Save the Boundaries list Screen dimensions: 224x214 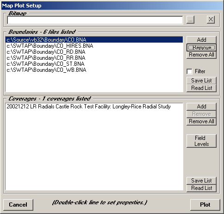pyautogui.click(x=201, y=81)
